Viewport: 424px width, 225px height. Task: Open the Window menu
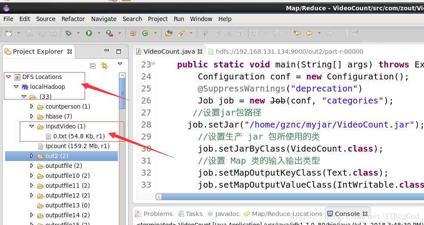pyautogui.click(x=201, y=19)
